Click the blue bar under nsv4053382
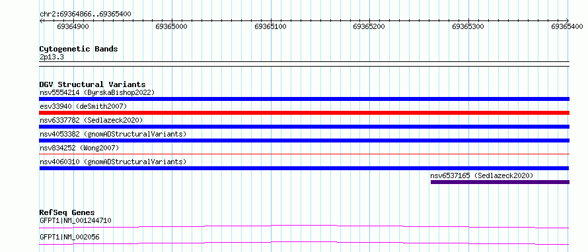588x252 pixels. coord(304,141)
